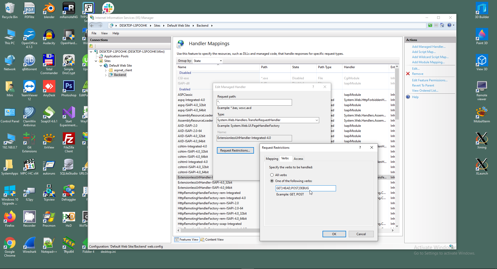This screenshot has width=497, height=269.
Task: Open the Help menu
Action: pos(116,33)
